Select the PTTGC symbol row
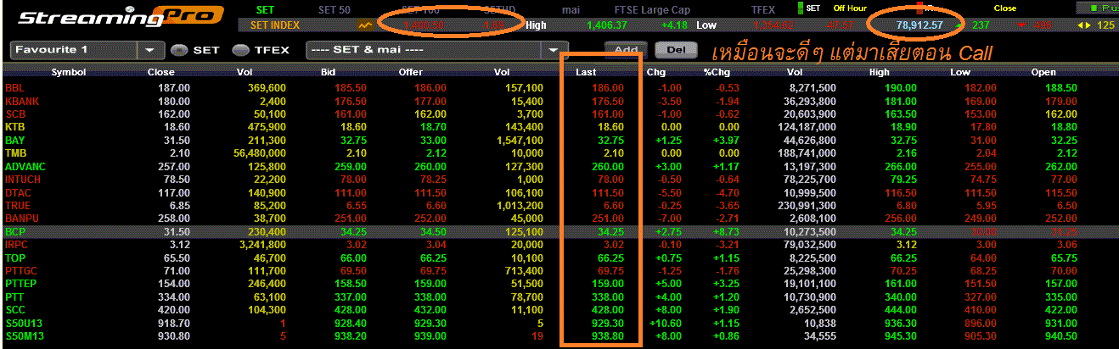 pos(559,270)
